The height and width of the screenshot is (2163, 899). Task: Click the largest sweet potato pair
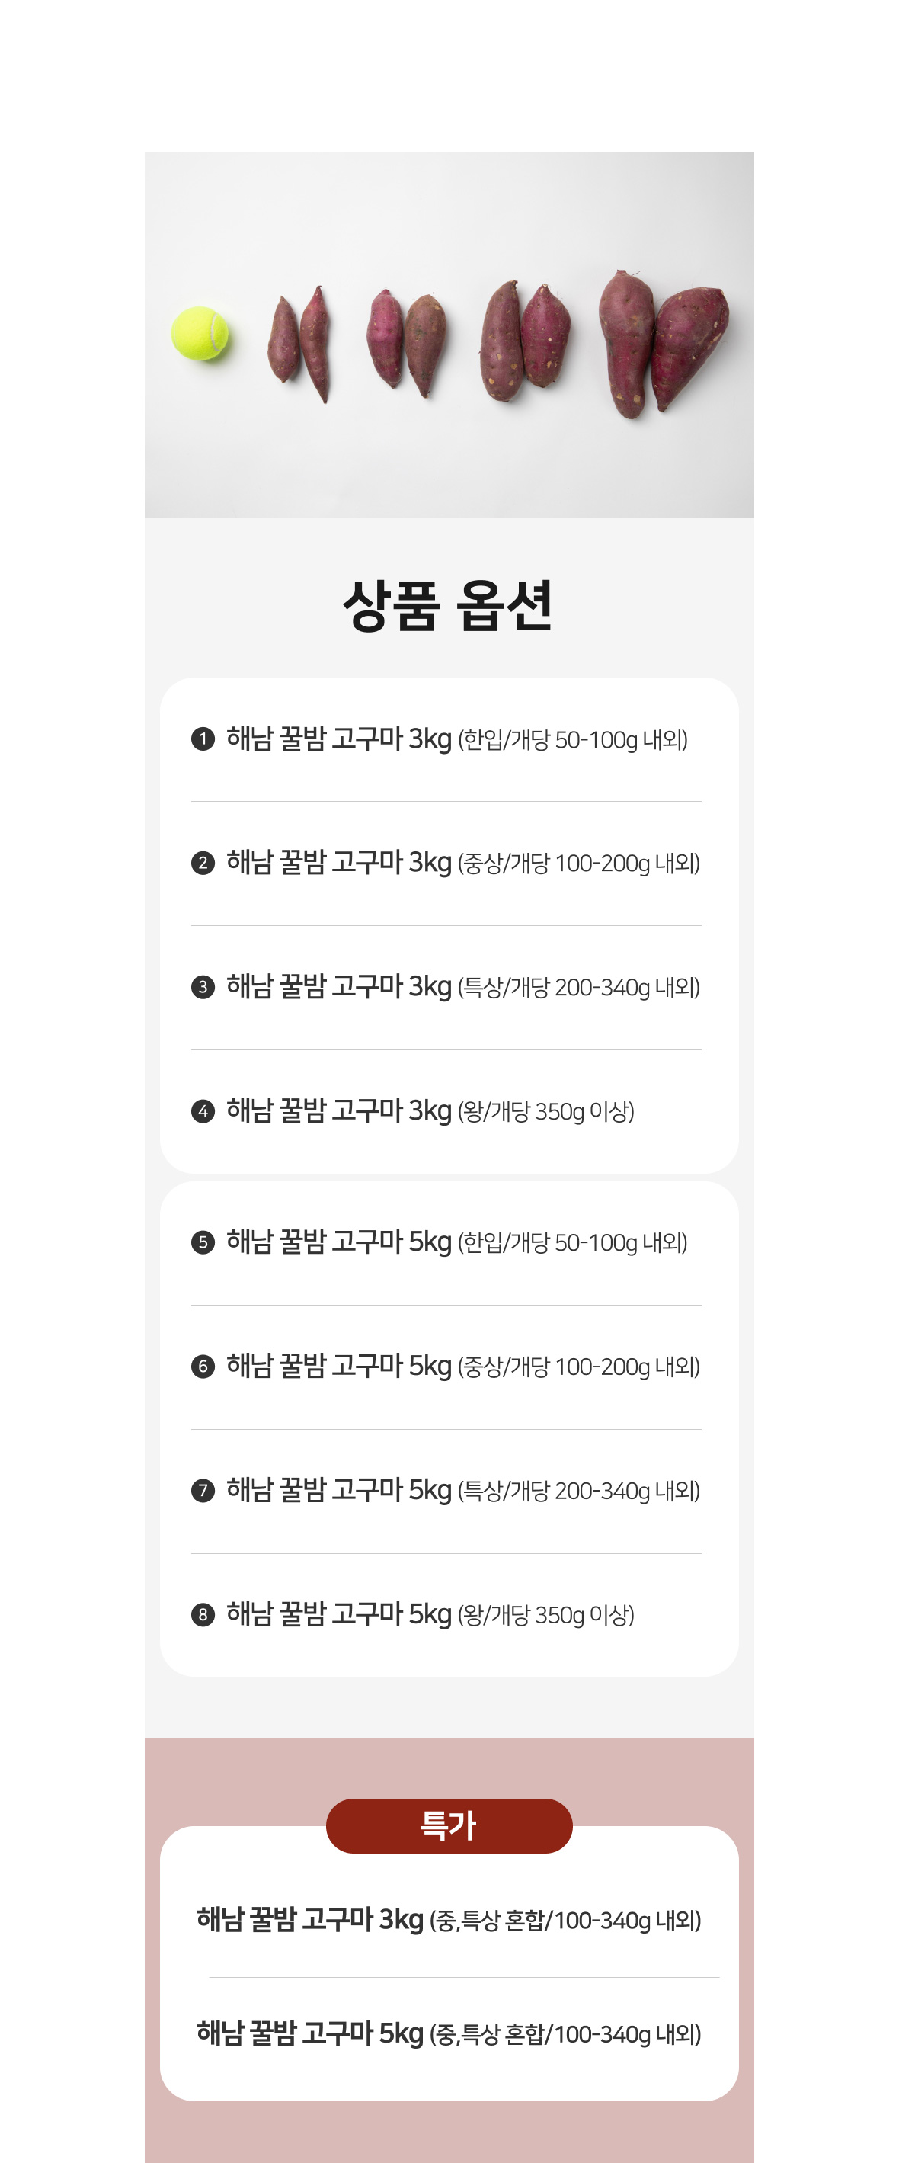(663, 344)
